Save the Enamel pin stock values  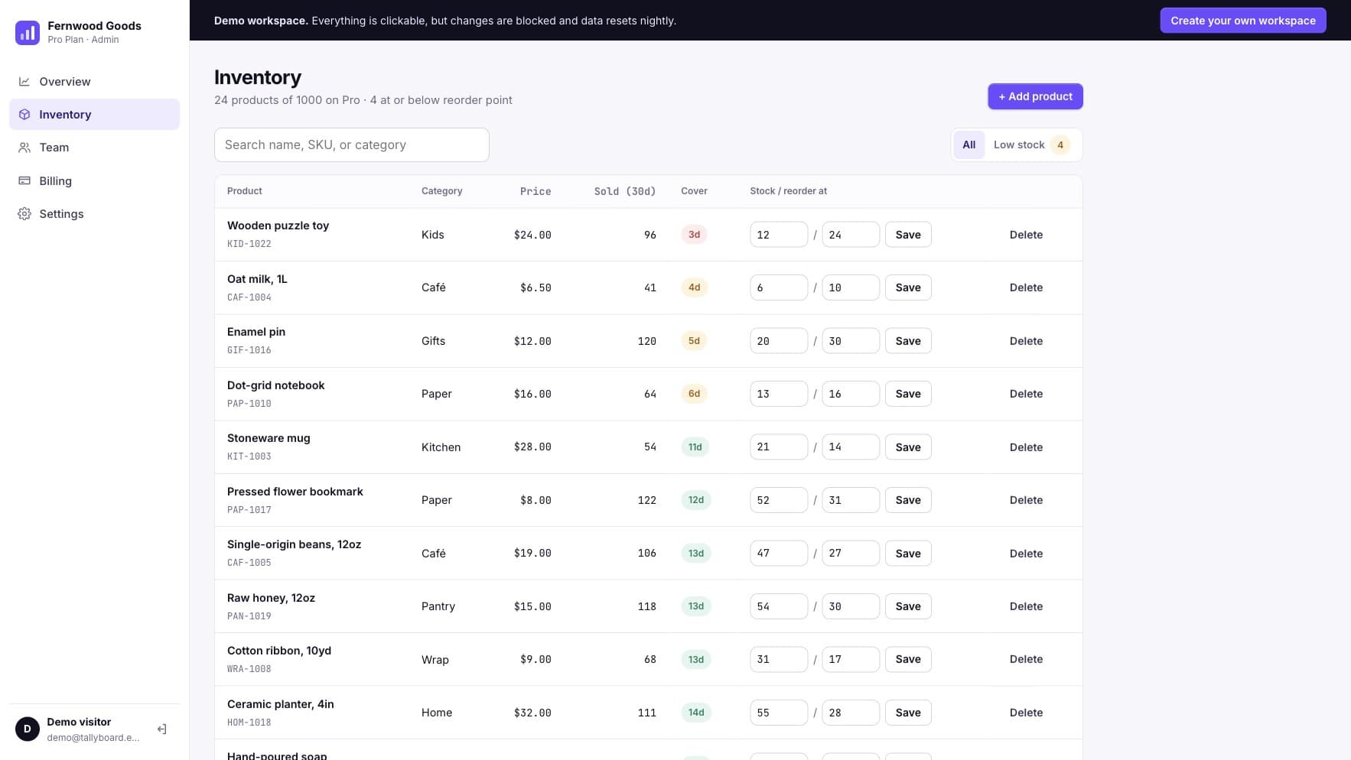908,341
